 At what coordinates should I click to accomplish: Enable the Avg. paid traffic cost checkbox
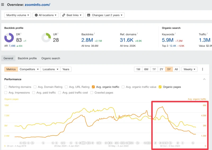tap(59, 93)
